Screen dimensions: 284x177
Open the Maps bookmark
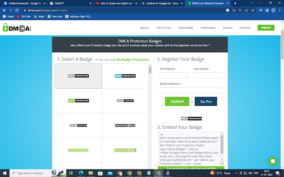pos(39,16)
